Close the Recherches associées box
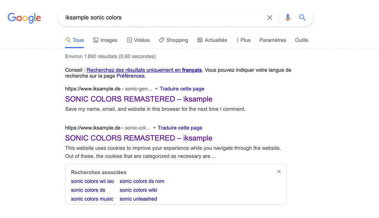Screen dimensions: 379x218 tap(279, 172)
